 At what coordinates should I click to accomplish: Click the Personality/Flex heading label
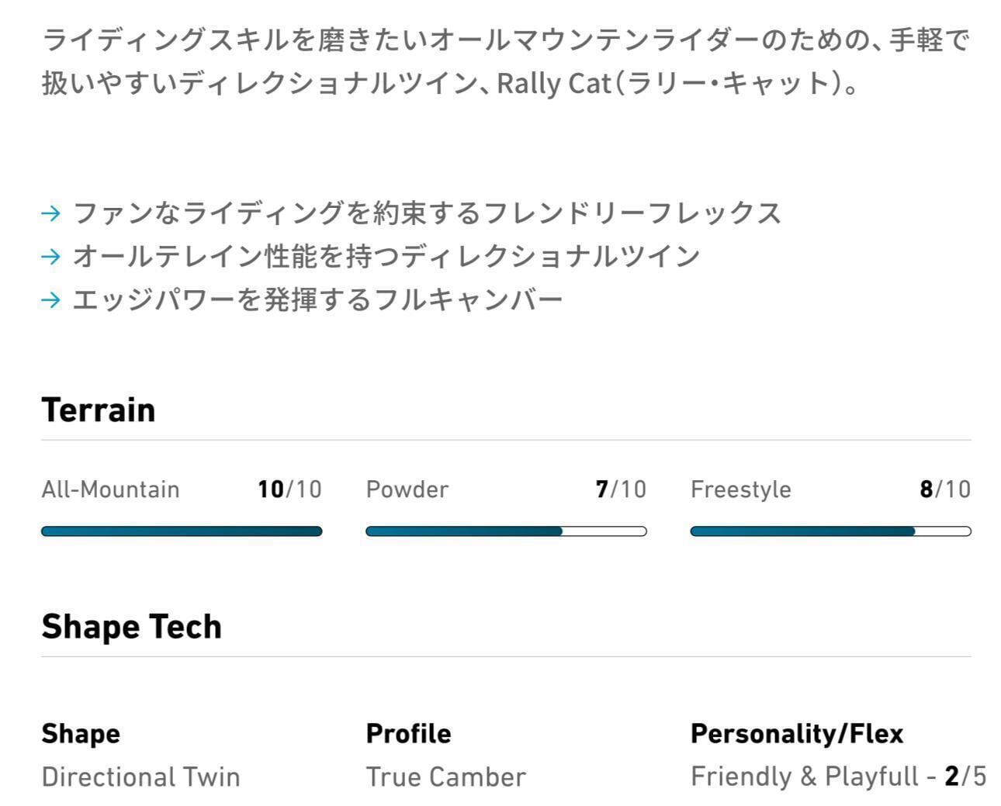click(x=796, y=734)
